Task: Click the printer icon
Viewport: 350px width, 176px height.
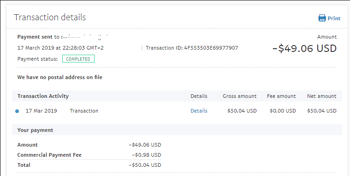Action: point(322,18)
